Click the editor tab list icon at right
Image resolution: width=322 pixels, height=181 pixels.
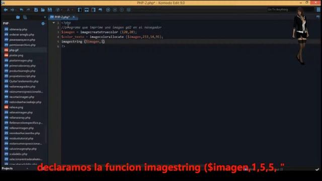(318, 17)
